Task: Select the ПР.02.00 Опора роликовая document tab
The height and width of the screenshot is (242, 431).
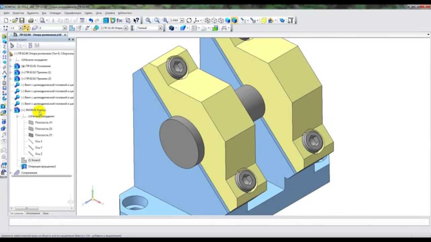Action: tap(40, 35)
